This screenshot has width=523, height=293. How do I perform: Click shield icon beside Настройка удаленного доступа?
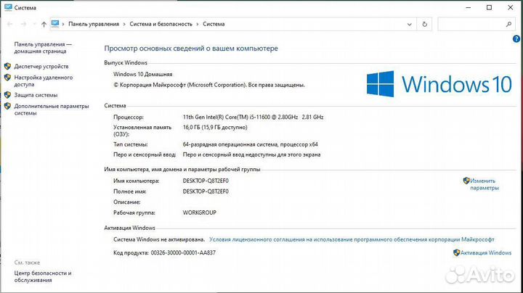[7, 78]
